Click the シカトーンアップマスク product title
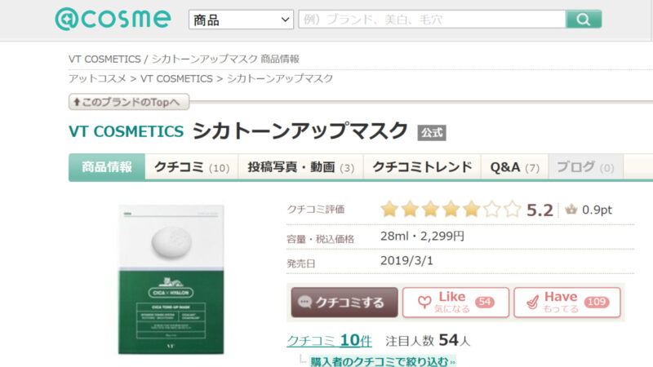The height and width of the screenshot is (367, 653). (300, 130)
